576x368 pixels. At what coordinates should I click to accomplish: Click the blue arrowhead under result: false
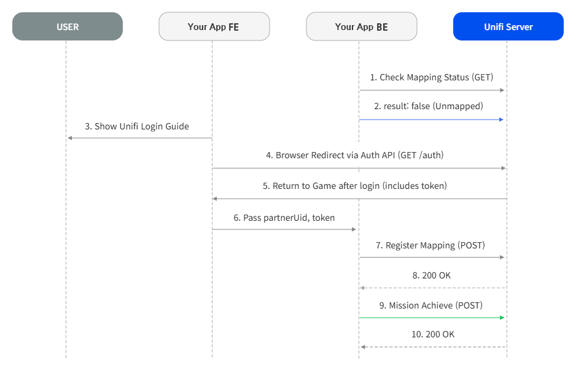[501, 120]
